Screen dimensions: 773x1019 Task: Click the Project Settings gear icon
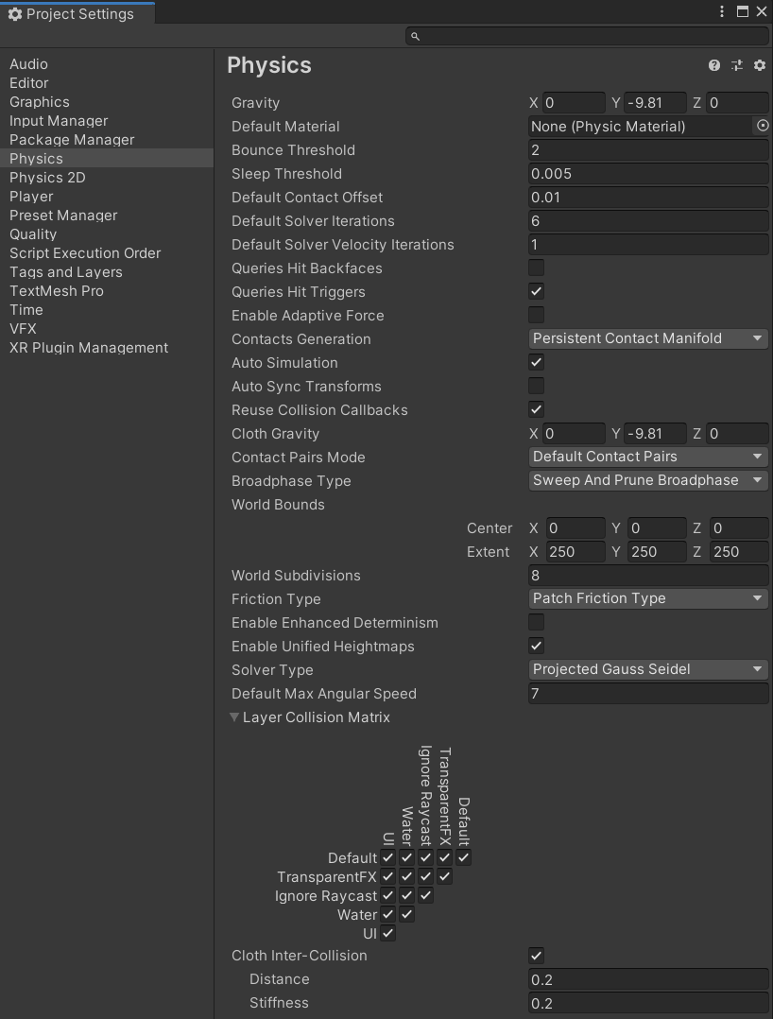[13, 13]
